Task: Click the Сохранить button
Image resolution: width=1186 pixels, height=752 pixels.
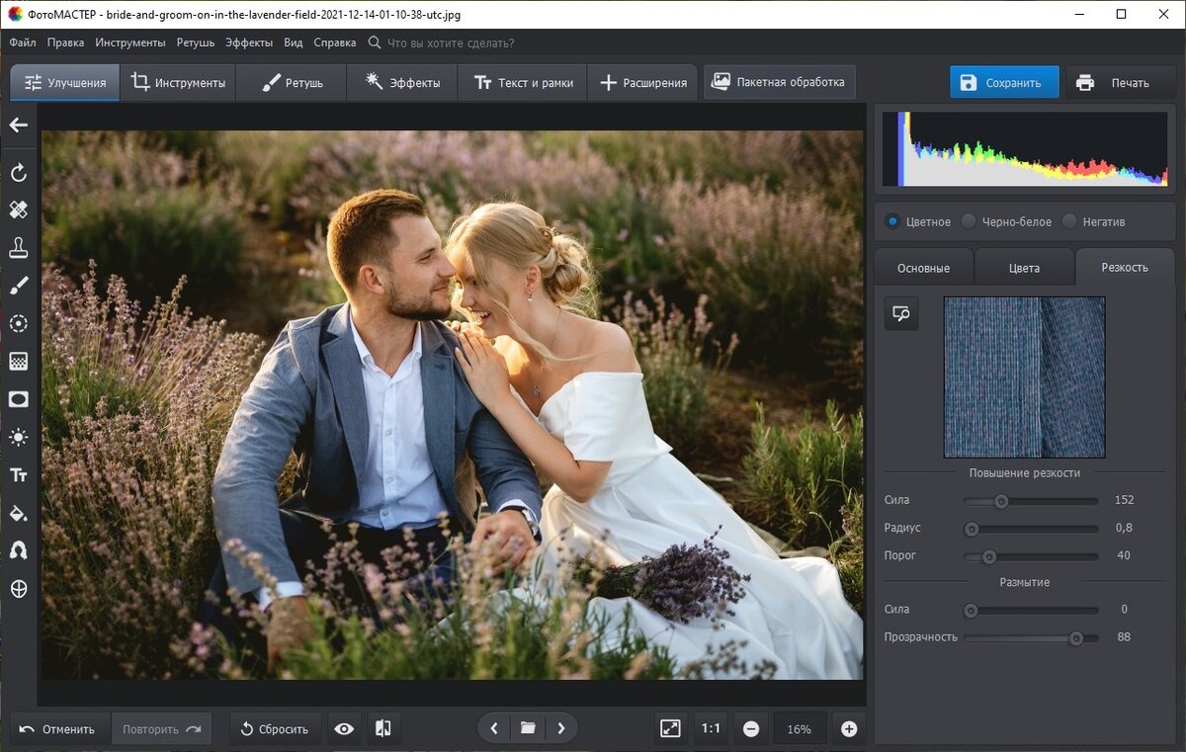Action: point(1004,83)
